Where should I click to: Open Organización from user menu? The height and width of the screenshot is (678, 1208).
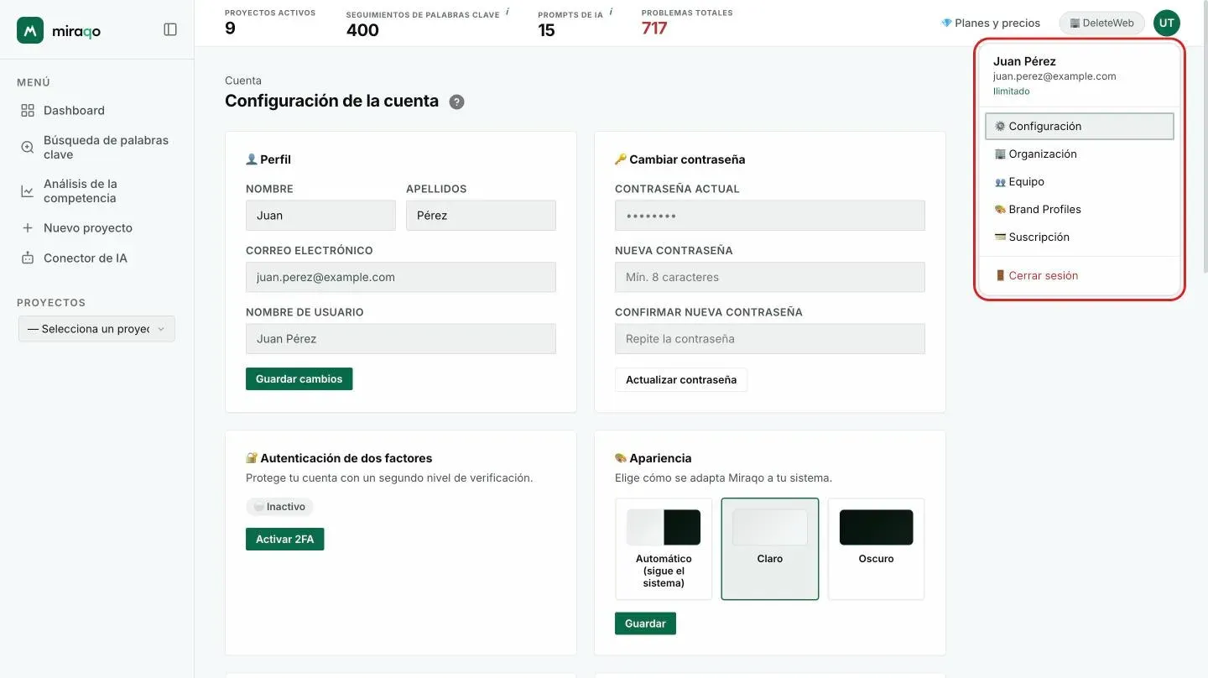pyautogui.click(x=1080, y=154)
